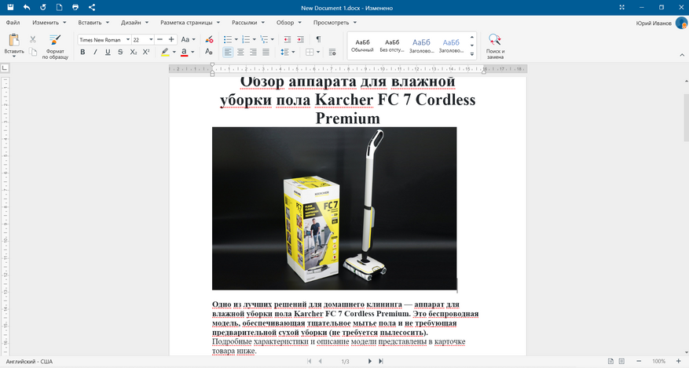Expand the styles gallery list

click(472, 54)
